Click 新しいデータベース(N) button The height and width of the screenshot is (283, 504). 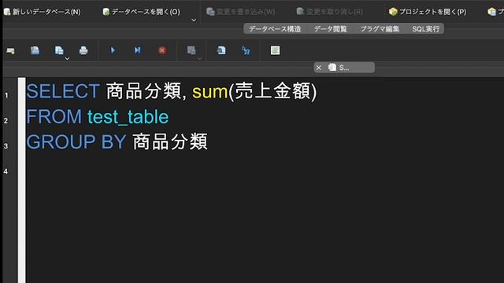click(42, 12)
